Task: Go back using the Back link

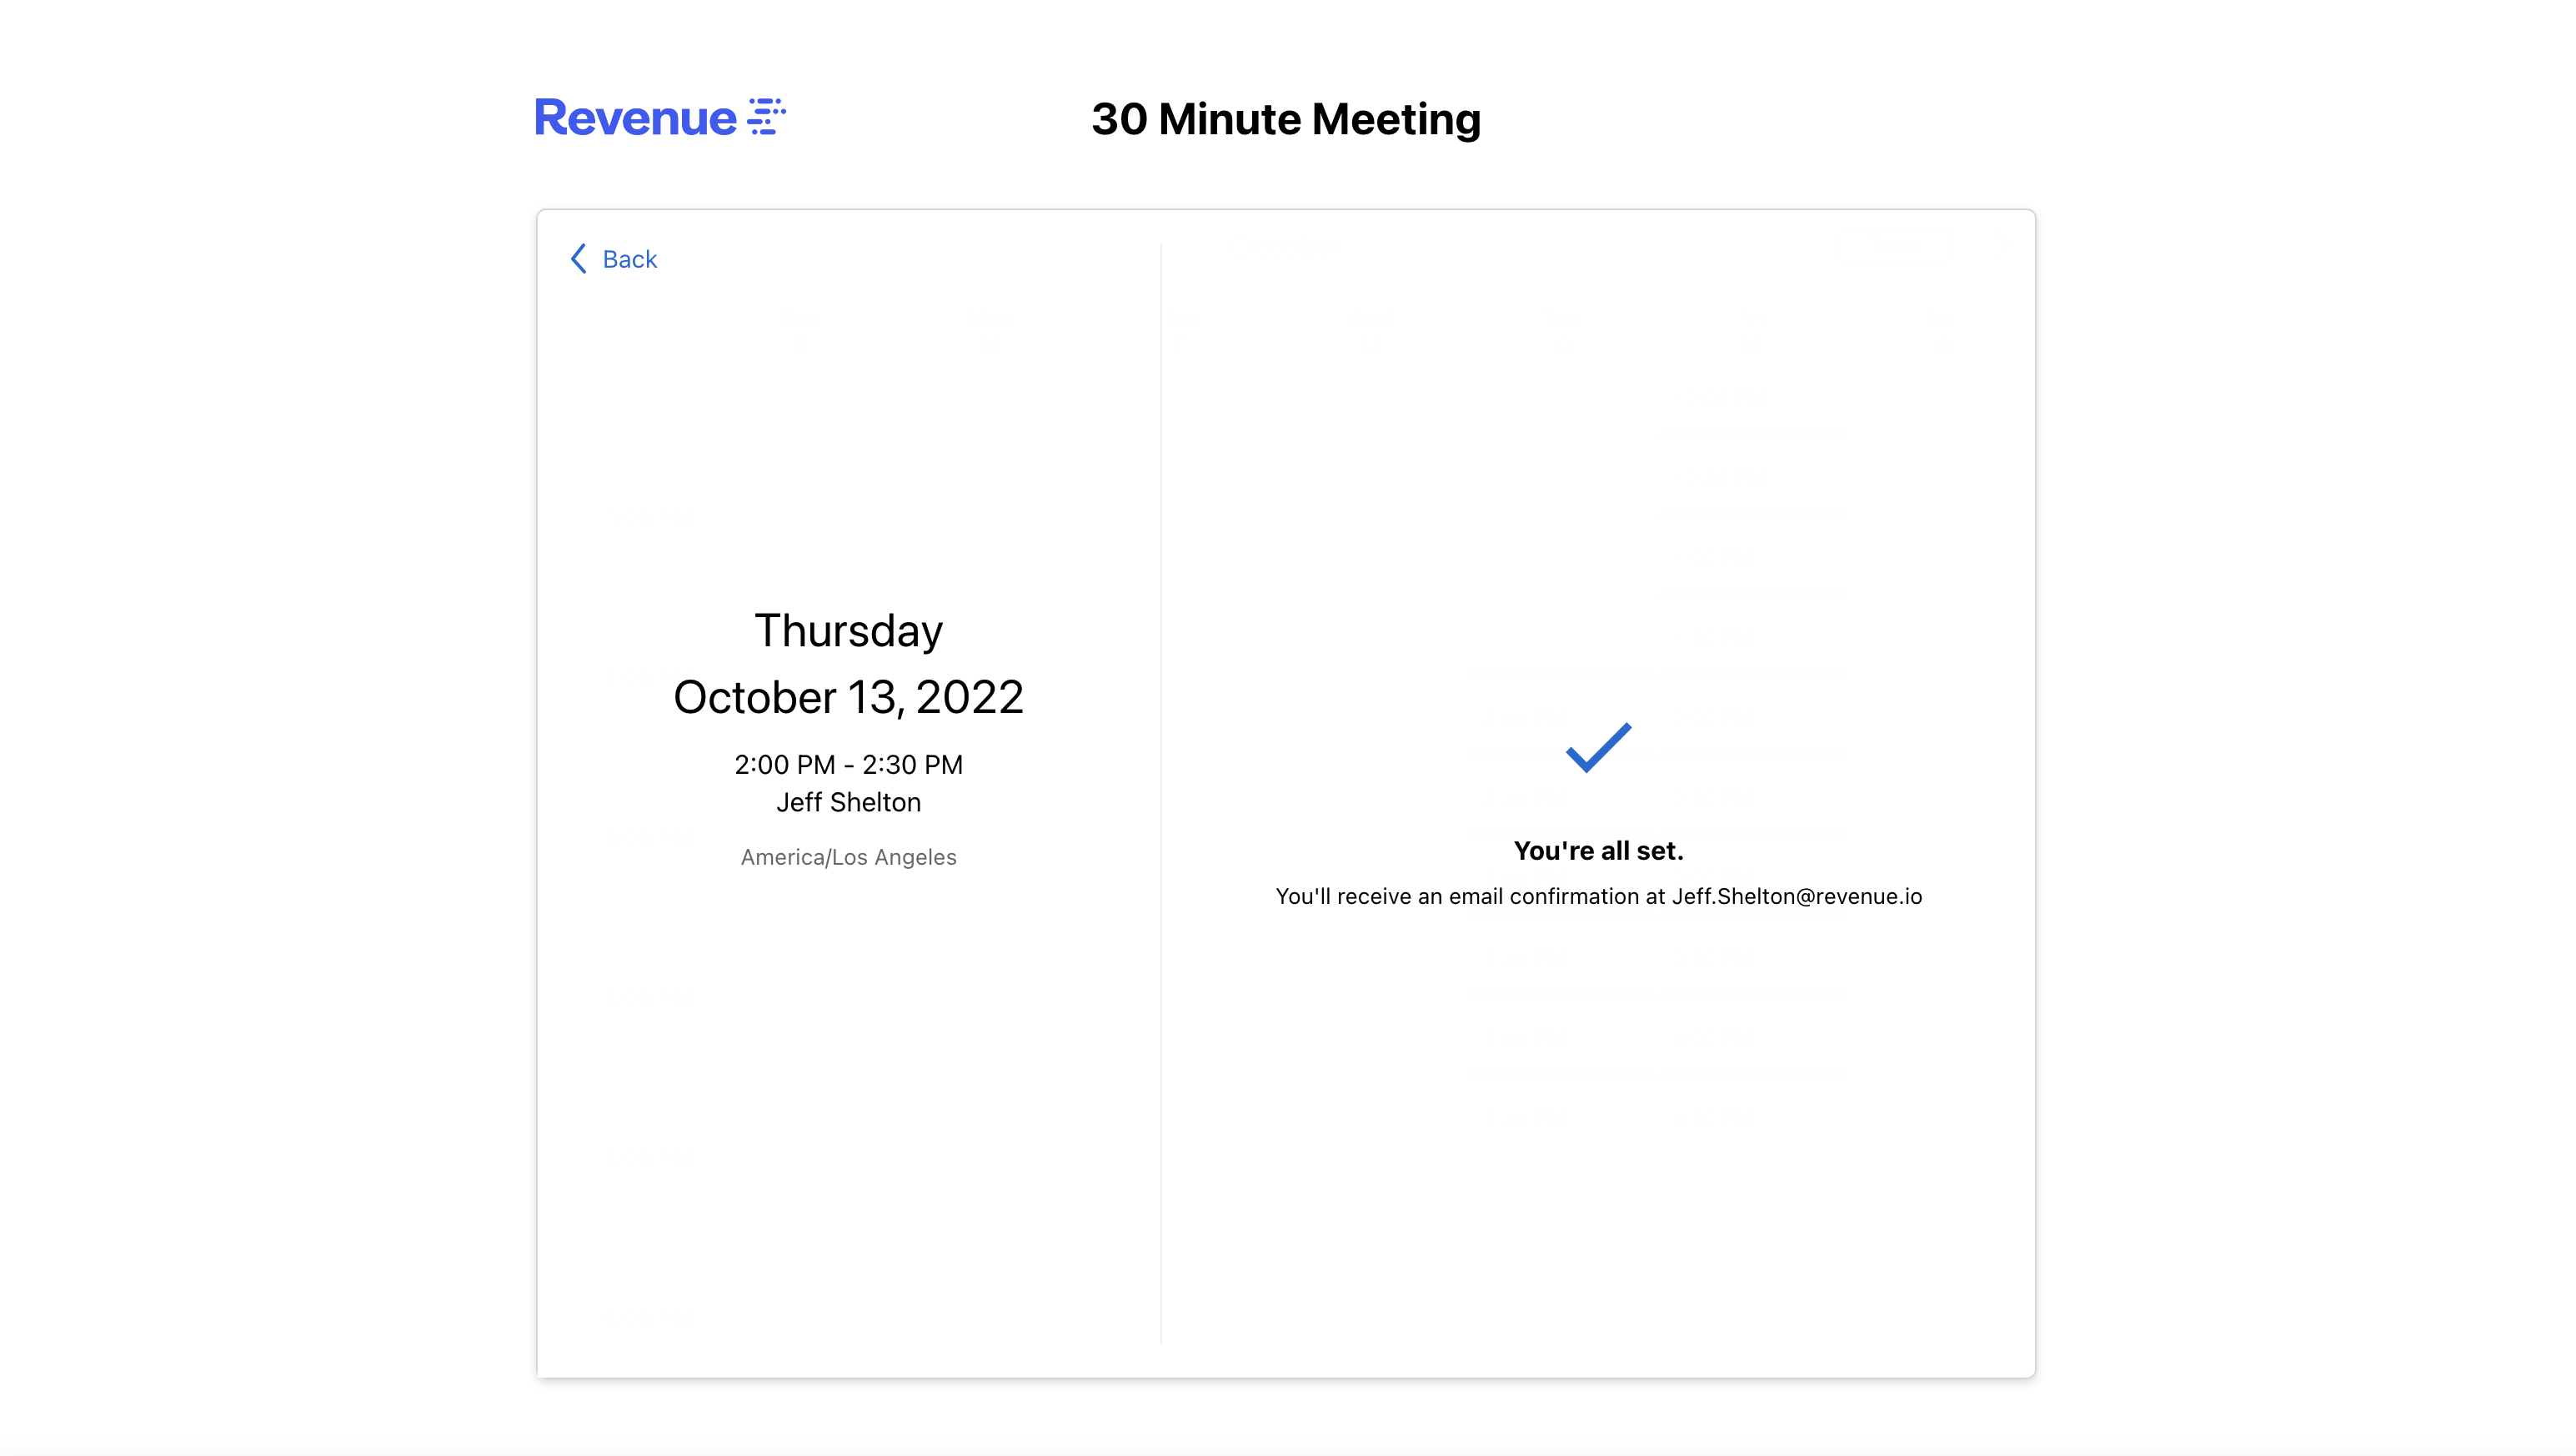Action: pyautogui.click(x=629, y=260)
